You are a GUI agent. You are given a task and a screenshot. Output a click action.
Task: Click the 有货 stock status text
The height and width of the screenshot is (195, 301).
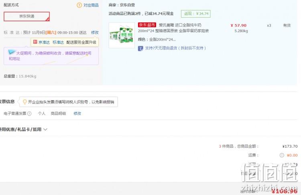287,25
